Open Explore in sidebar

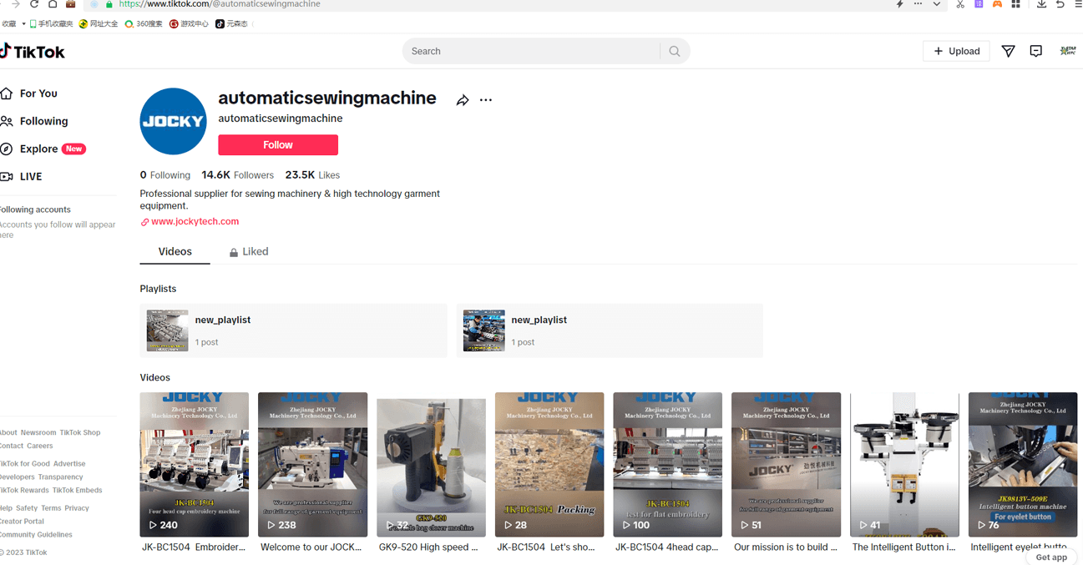[43, 149]
